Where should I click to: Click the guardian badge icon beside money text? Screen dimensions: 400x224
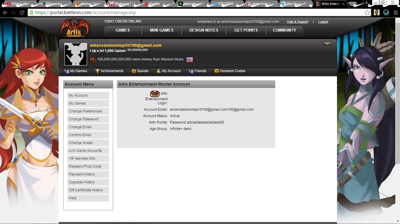point(93,59)
